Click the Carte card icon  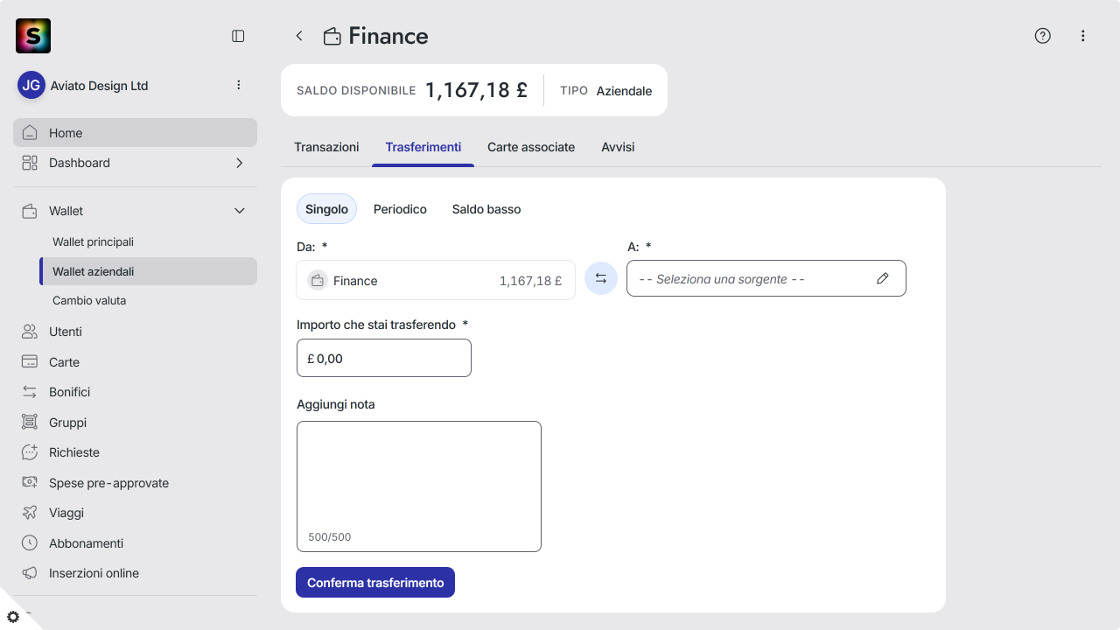pos(30,361)
